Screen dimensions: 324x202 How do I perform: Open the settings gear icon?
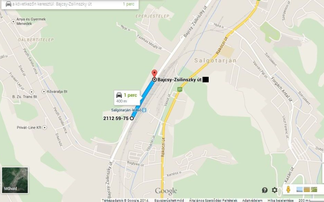coord(274,190)
